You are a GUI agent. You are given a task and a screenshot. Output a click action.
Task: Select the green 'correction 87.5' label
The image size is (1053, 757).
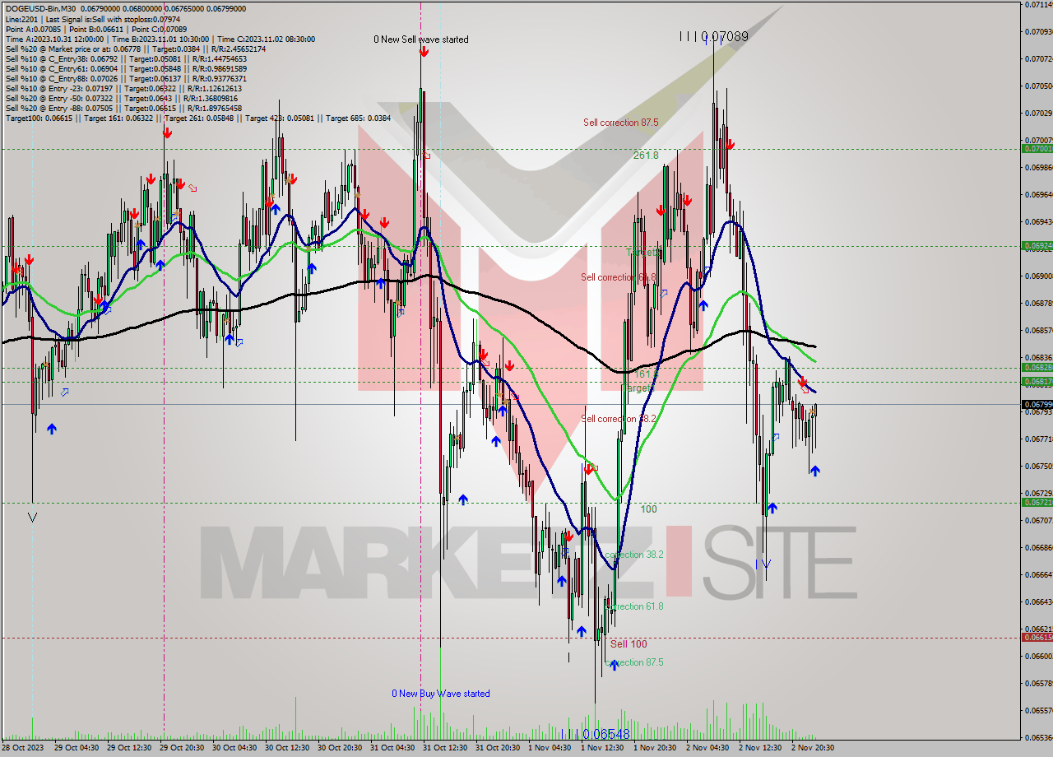click(634, 662)
